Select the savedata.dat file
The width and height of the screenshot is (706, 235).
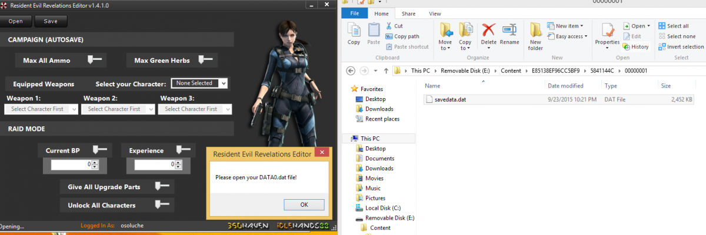tap(449, 99)
